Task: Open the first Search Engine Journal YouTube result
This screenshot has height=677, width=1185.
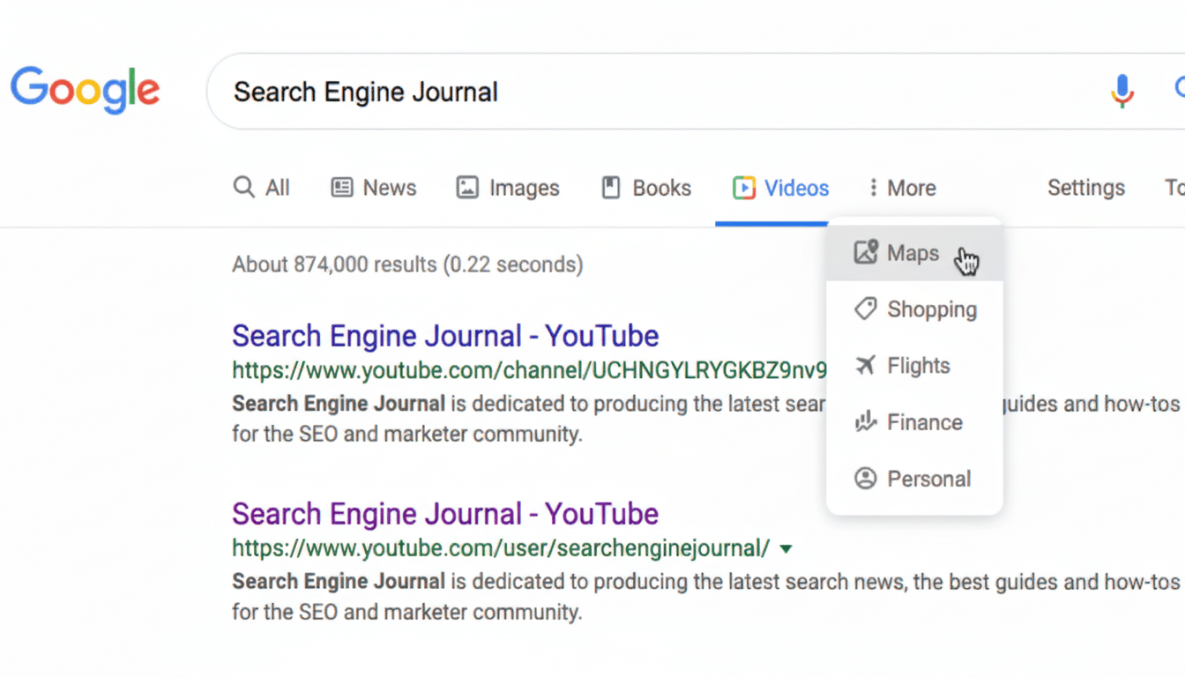Action: click(x=444, y=336)
